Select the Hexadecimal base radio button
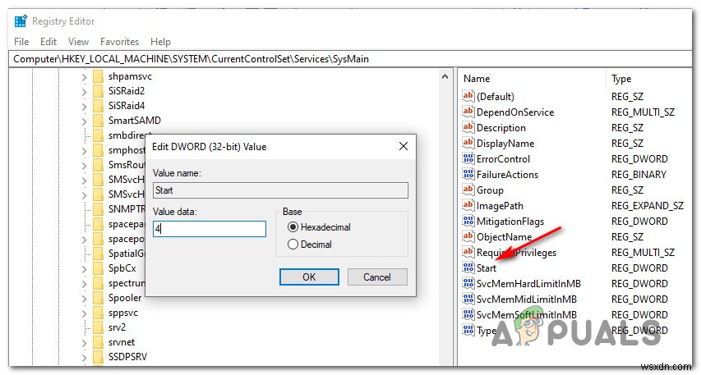The width and height of the screenshot is (701, 375). pyautogui.click(x=293, y=227)
